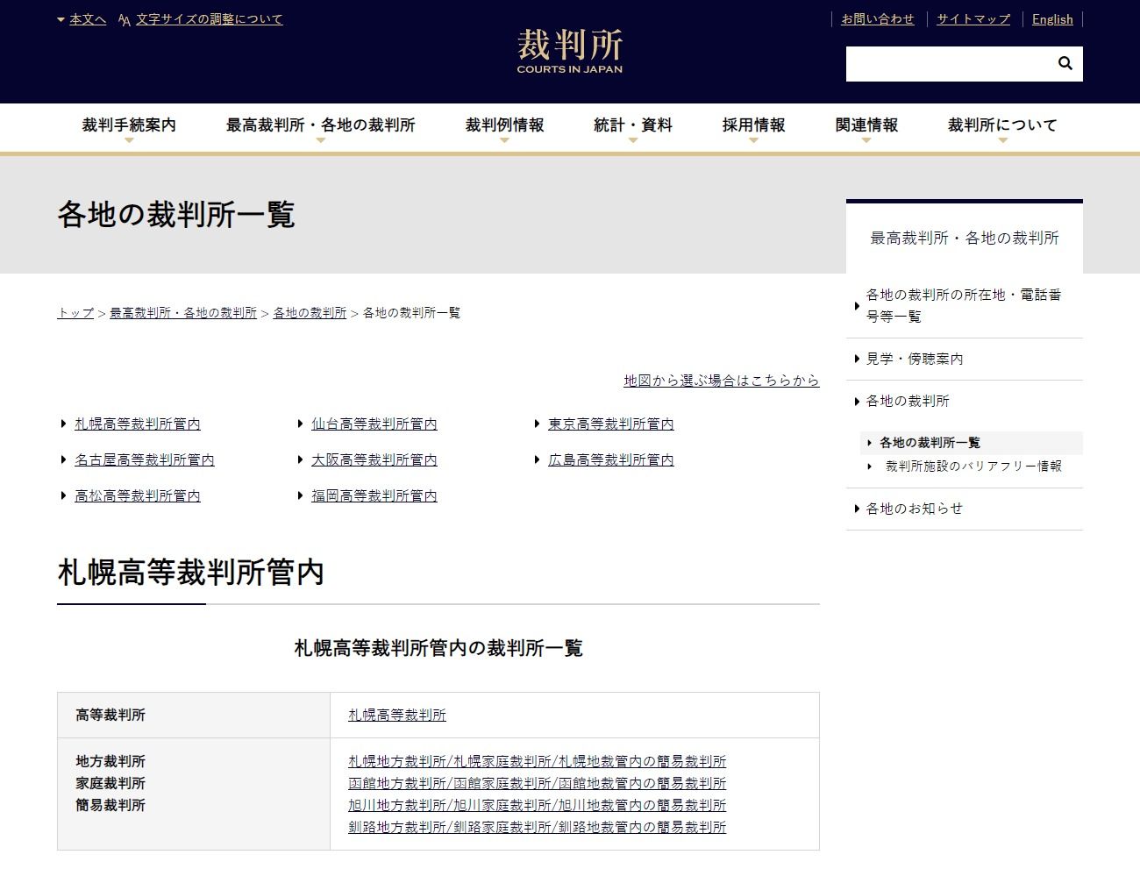The image size is (1140, 876).
Task: Open the 裁判手続案内 navigation menu
Action: pos(129,125)
